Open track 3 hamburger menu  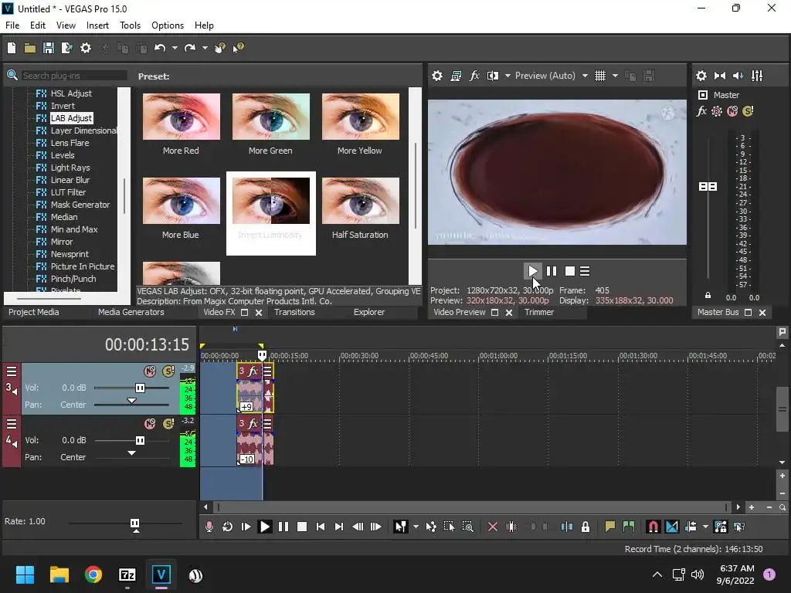click(11, 371)
